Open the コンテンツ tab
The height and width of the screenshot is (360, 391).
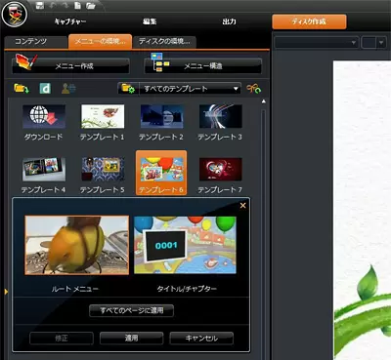click(x=36, y=42)
